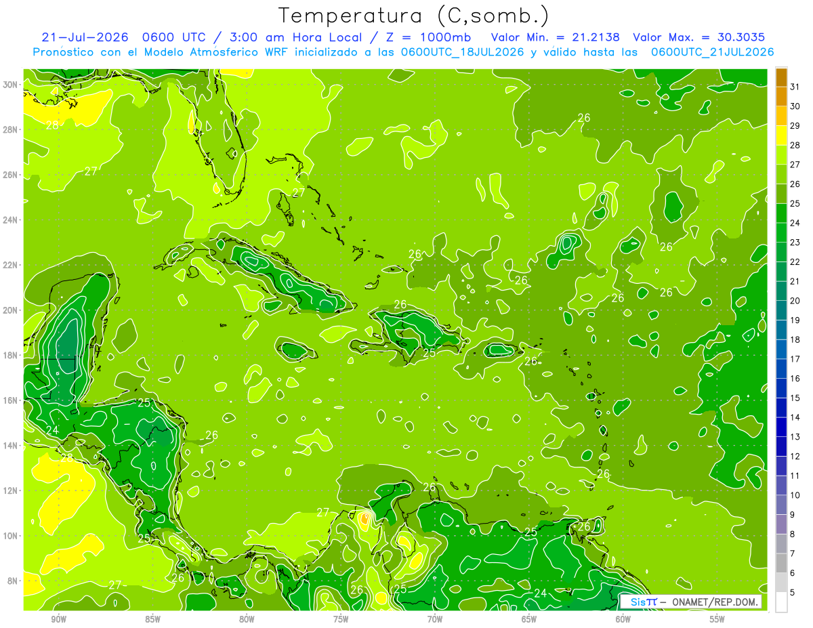The height and width of the screenshot is (628, 813).
Task: Click the 22N latitude axis label
Action: point(11,265)
